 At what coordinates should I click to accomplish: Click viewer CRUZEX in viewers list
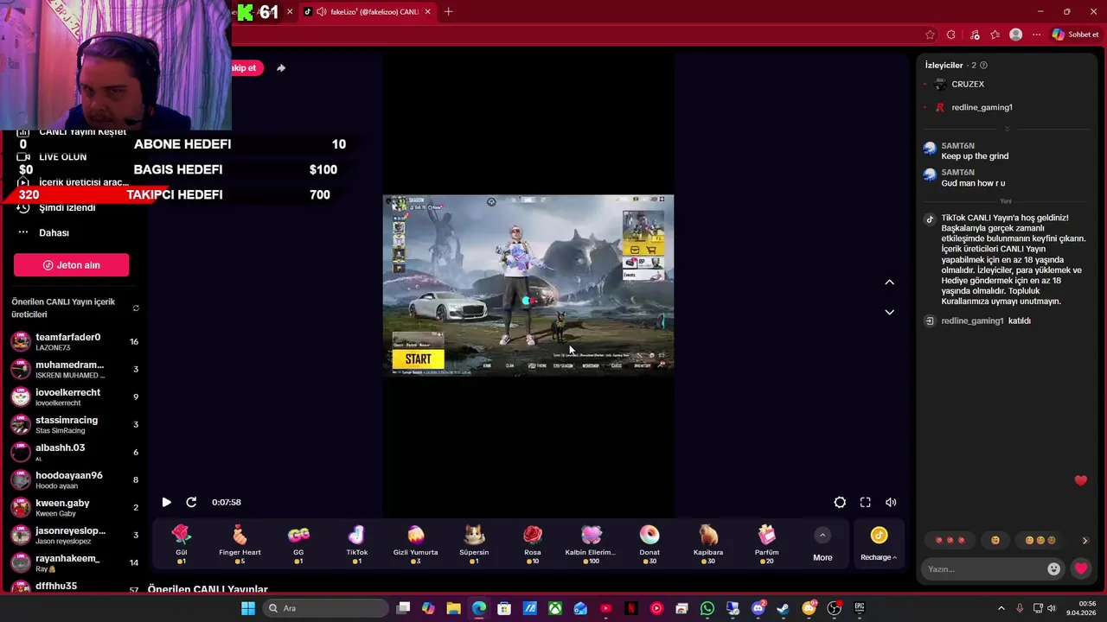click(967, 85)
